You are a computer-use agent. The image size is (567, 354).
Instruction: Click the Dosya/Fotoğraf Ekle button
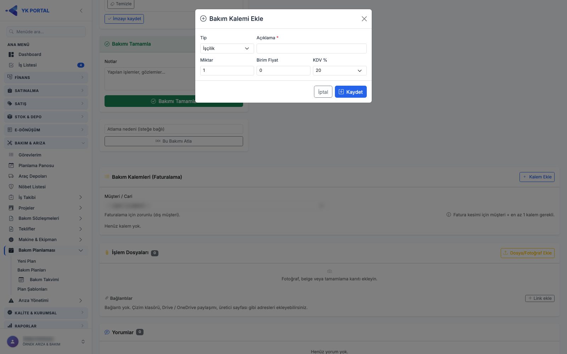click(x=527, y=253)
